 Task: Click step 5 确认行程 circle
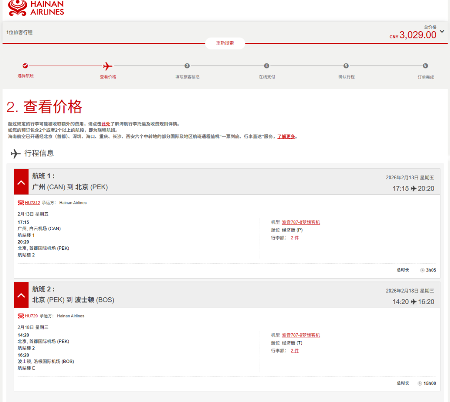pyautogui.click(x=346, y=66)
